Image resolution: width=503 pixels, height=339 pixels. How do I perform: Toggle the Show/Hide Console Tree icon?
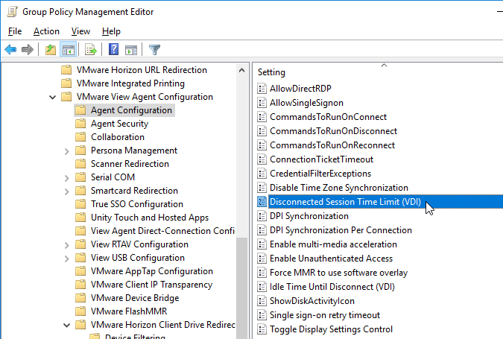coord(69,50)
